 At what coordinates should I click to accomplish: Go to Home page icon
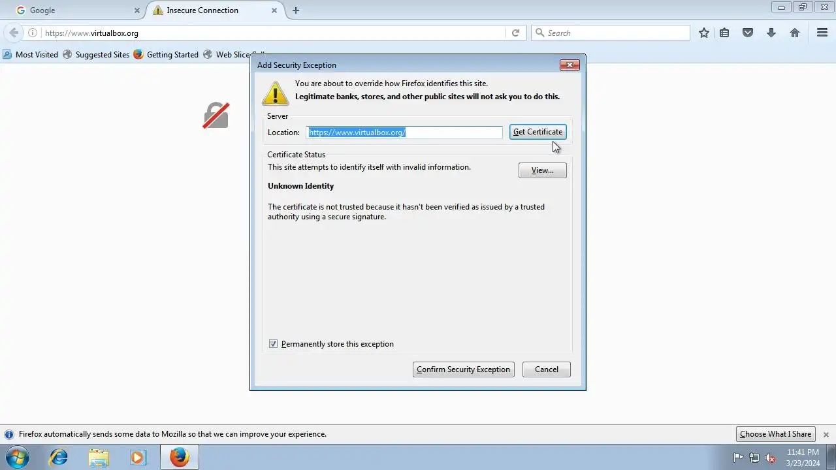pyautogui.click(x=795, y=33)
